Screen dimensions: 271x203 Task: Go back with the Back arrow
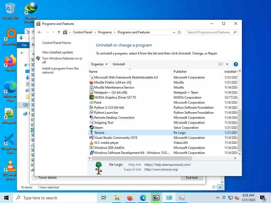(x=39, y=32)
